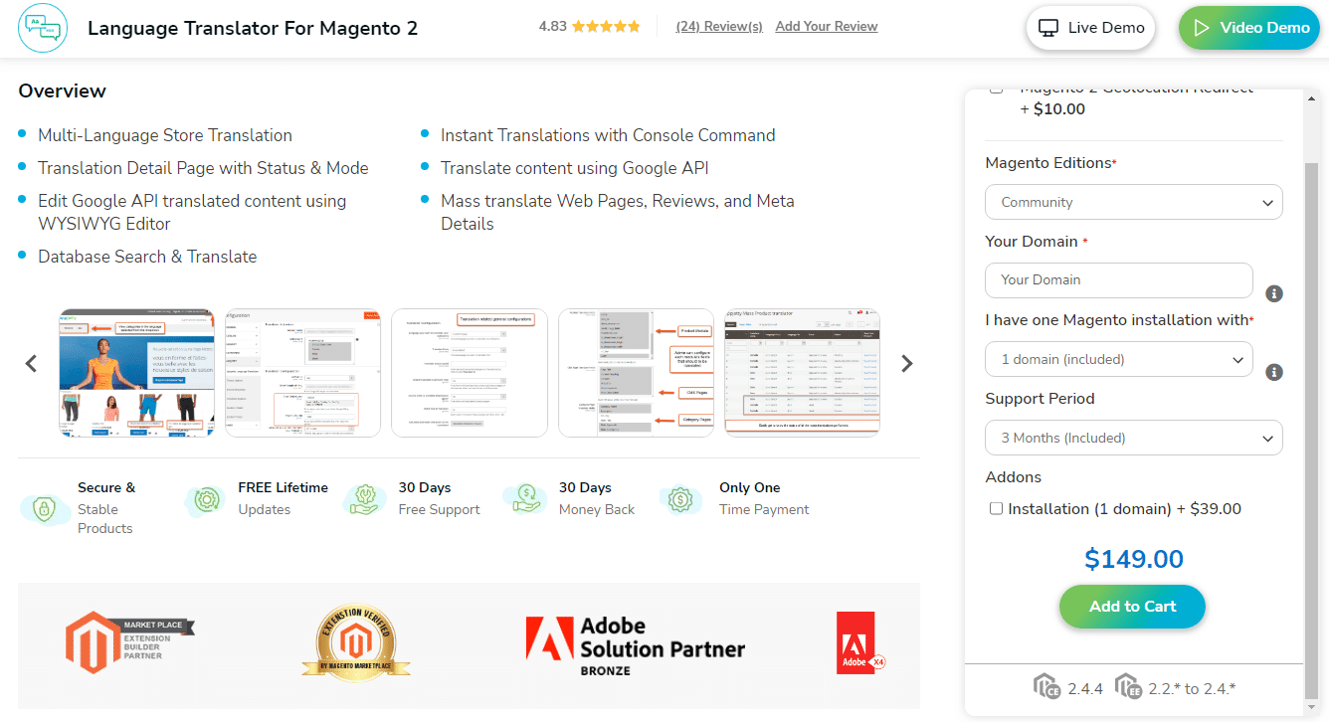Show previous screenshots with left arrow
Screen dimensions: 1329x722
click(x=31, y=363)
